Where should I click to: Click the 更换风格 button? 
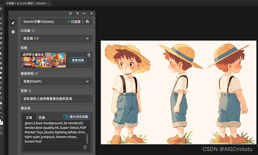click(78, 60)
